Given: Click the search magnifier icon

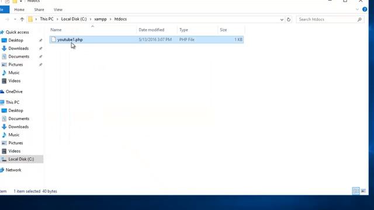Looking at the screenshot, I should (x=360, y=19).
